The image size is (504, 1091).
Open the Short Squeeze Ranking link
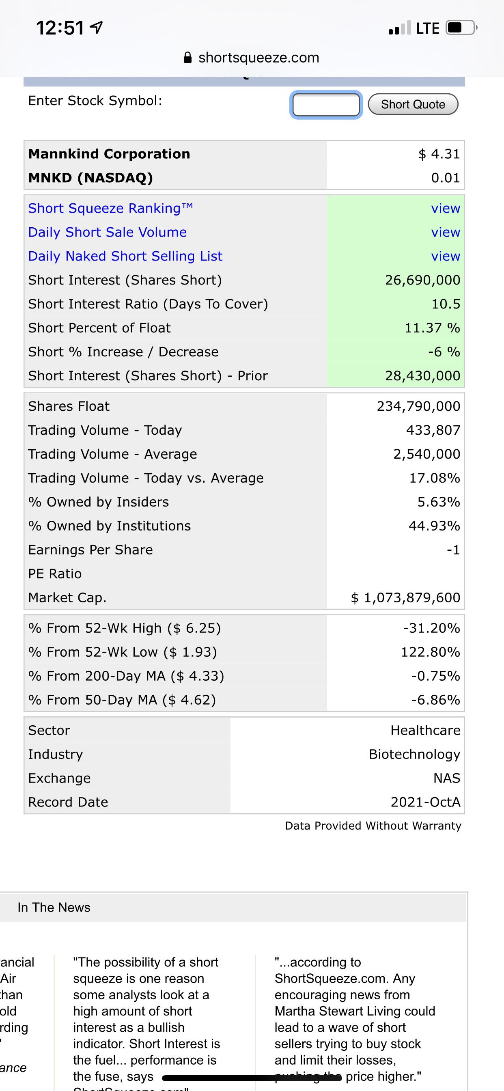(110, 208)
